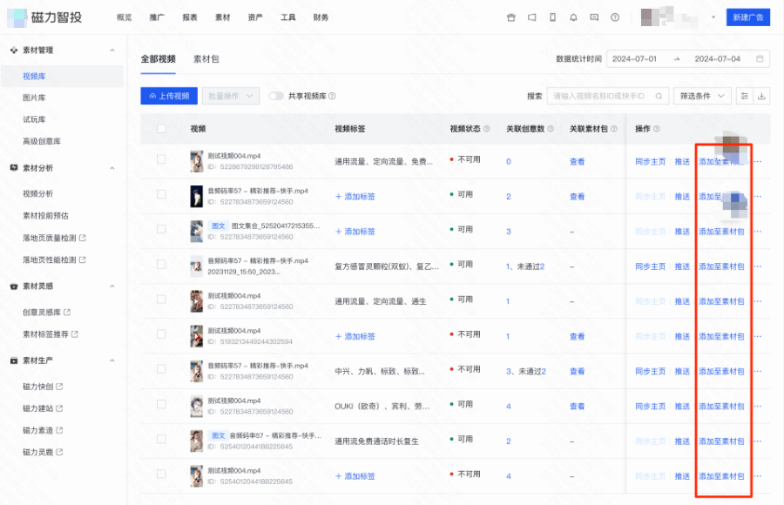
Task: Click the 上传视频 button
Action: 169,96
